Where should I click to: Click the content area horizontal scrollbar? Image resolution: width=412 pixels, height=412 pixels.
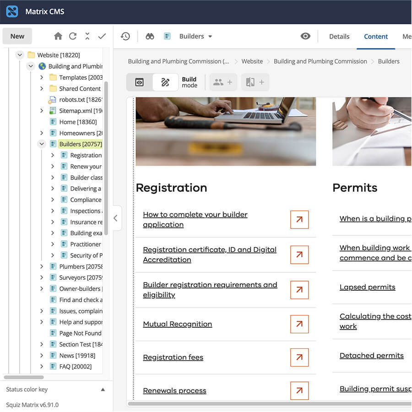269,404
